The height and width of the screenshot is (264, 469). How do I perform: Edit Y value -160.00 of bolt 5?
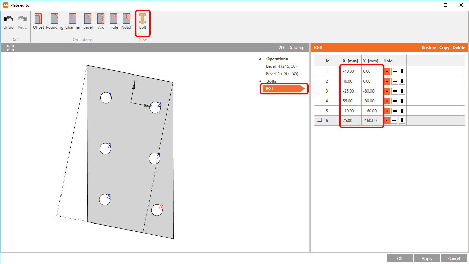371,111
